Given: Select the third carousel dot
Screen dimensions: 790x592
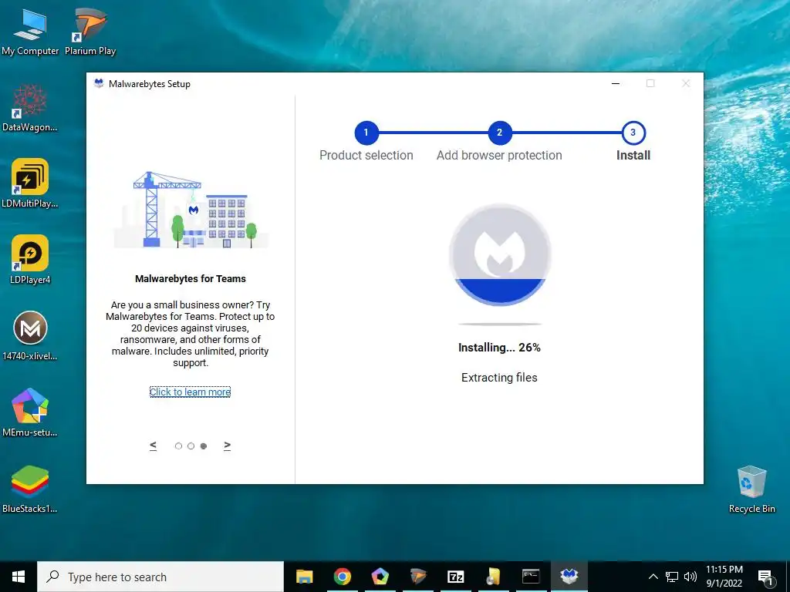Looking at the screenshot, I should point(204,446).
